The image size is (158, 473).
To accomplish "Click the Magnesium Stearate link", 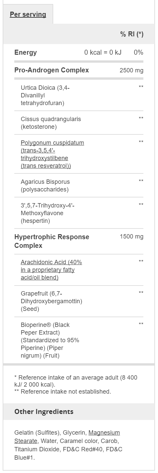I will pyautogui.click(x=67, y=437).
